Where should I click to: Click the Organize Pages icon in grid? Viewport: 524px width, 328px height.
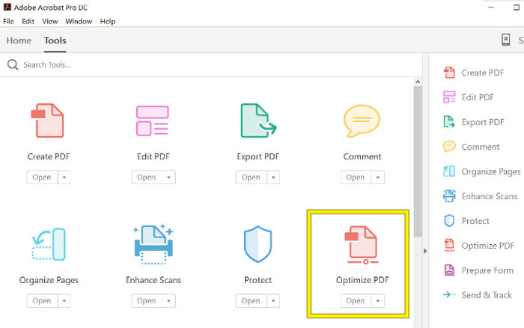pyautogui.click(x=49, y=244)
